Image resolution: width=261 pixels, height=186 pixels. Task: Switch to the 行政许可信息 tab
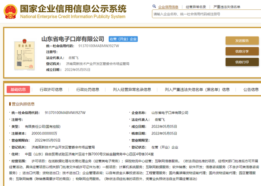tap(51, 89)
